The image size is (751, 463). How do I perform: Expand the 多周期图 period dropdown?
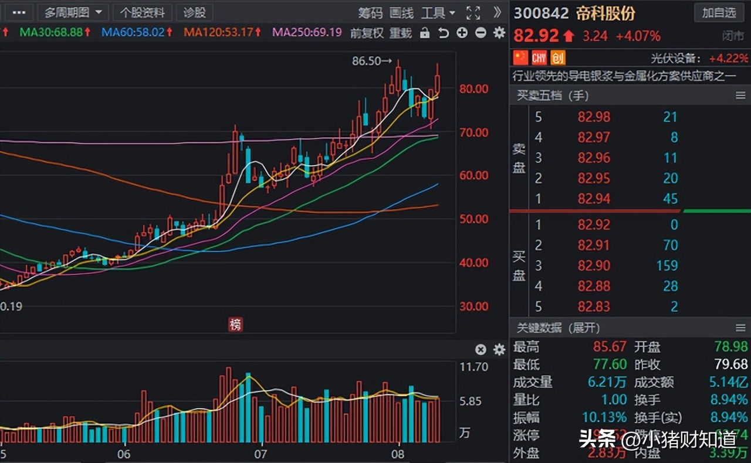click(x=72, y=13)
